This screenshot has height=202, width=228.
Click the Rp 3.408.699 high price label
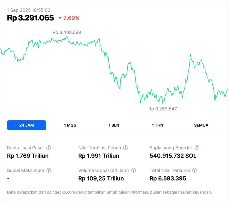point(67,32)
